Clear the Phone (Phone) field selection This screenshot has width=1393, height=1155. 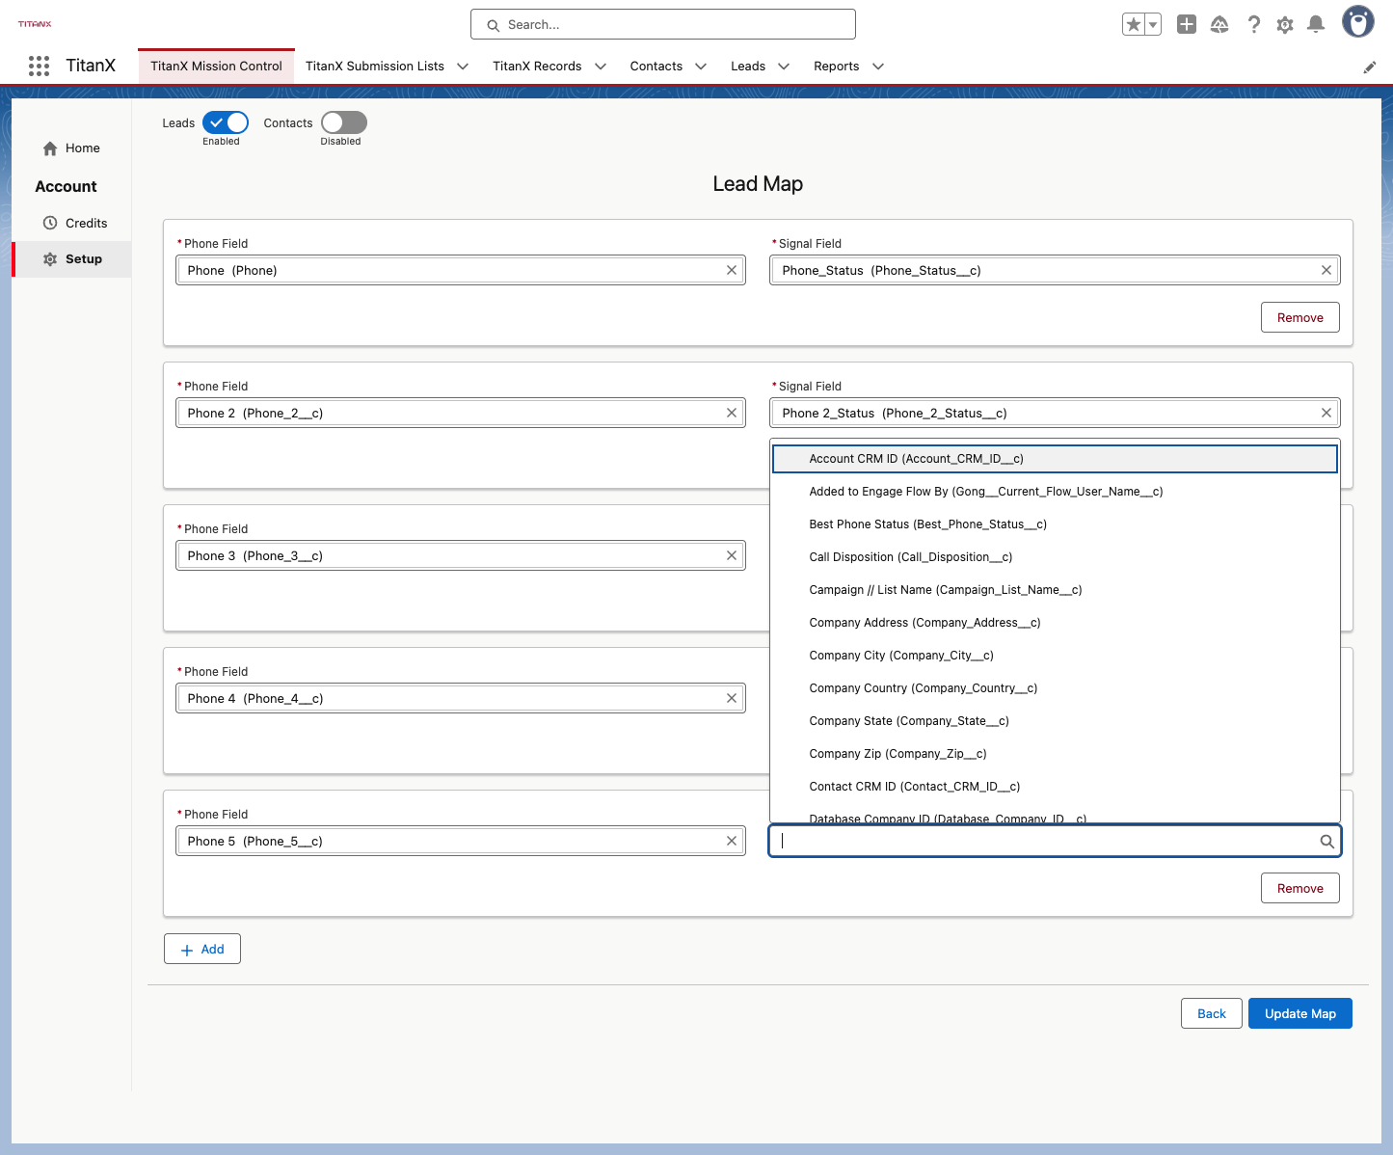(x=732, y=270)
